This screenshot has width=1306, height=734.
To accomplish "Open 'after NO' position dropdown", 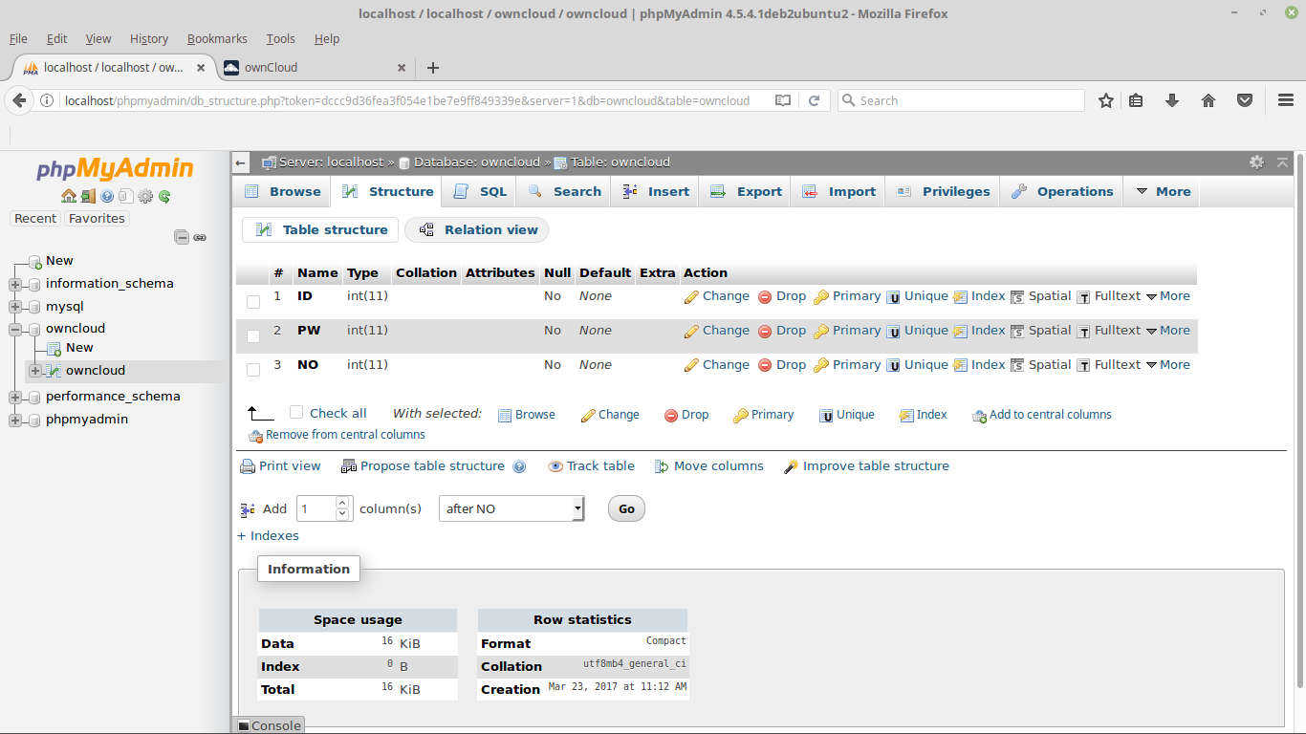I will pyautogui.click(x=512, y=508).
